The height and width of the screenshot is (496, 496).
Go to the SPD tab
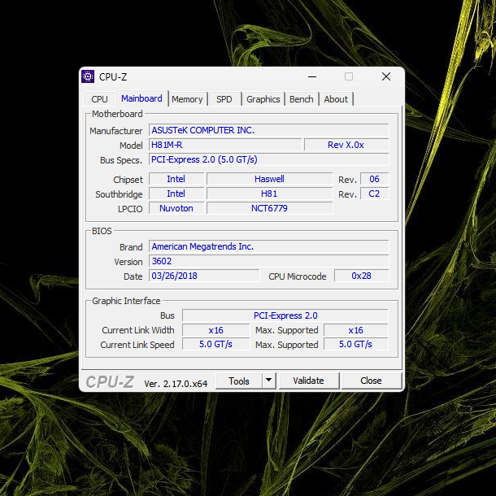click(224, 99)
